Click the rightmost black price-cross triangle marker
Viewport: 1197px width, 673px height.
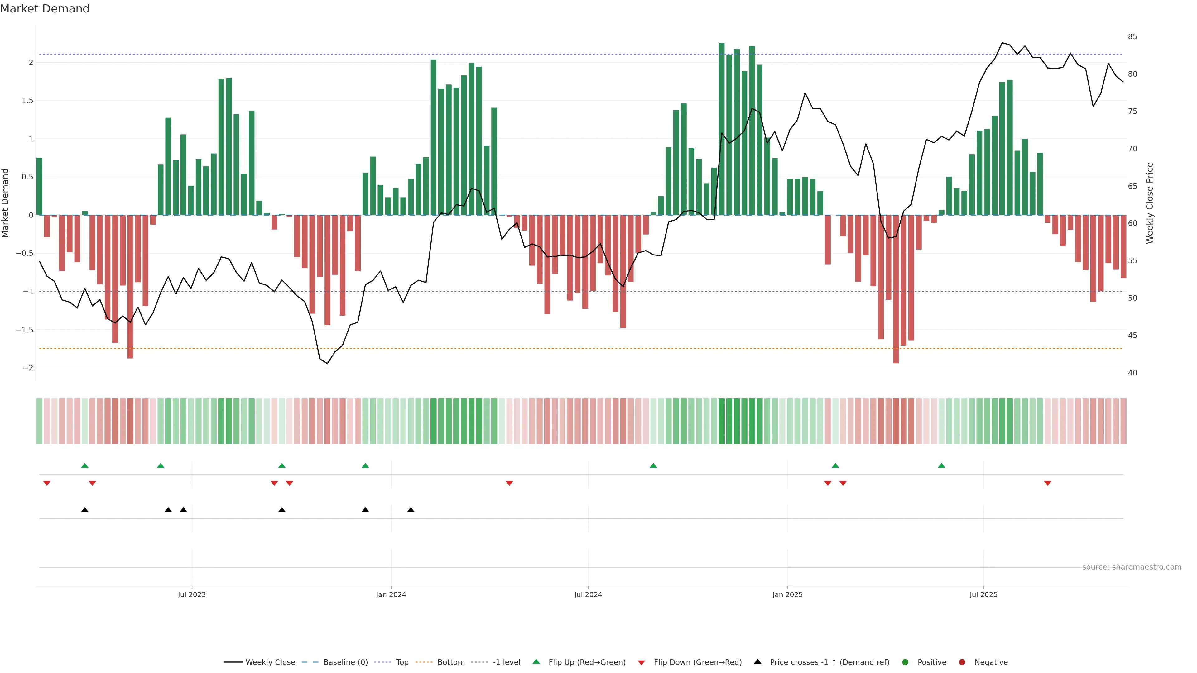[411, 510]
